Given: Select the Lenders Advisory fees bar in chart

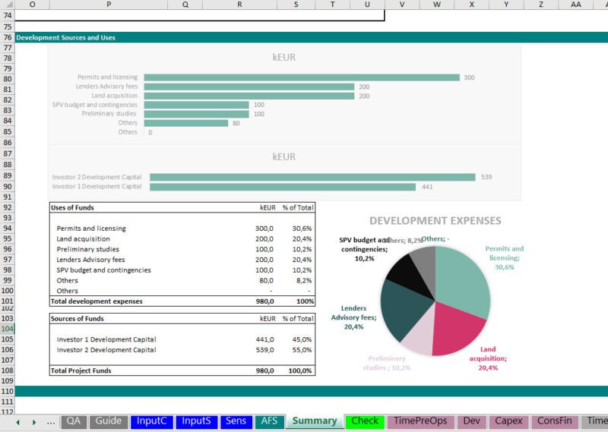Looking at the screenshot, I should coord(249,87).
